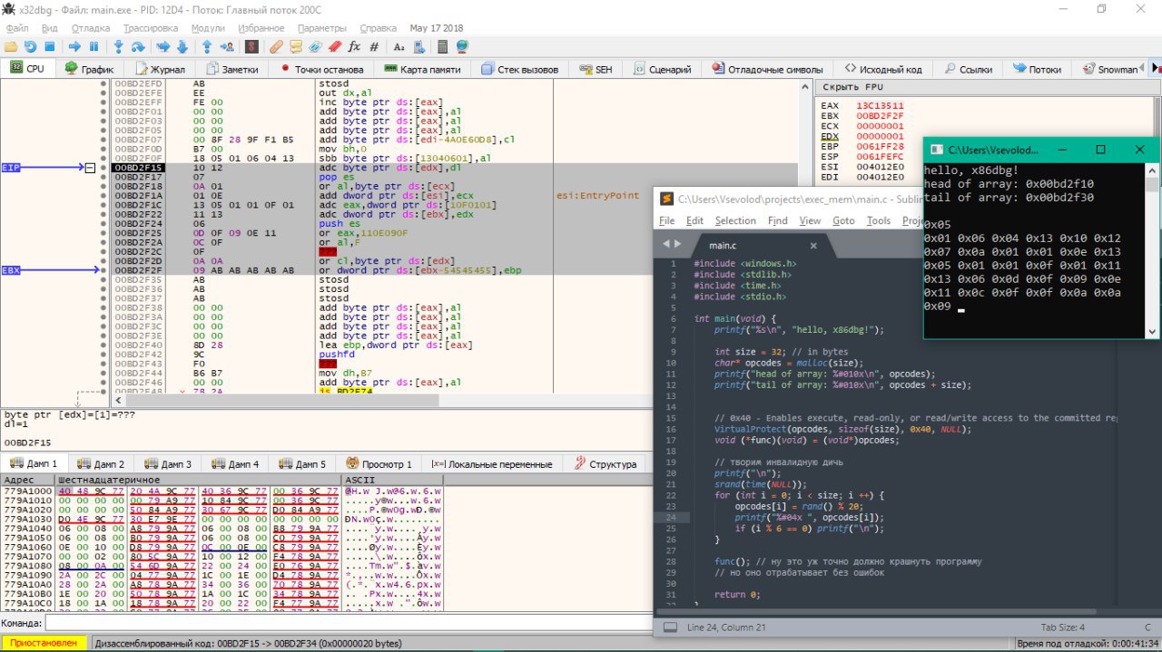
Task: Open the calculator toolbar icon
Action: click(x=442, y=46)
